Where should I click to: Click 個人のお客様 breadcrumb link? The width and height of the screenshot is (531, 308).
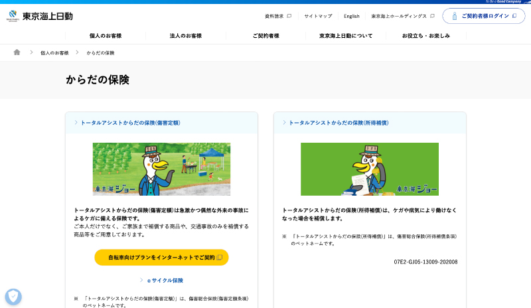coord(54,53)
